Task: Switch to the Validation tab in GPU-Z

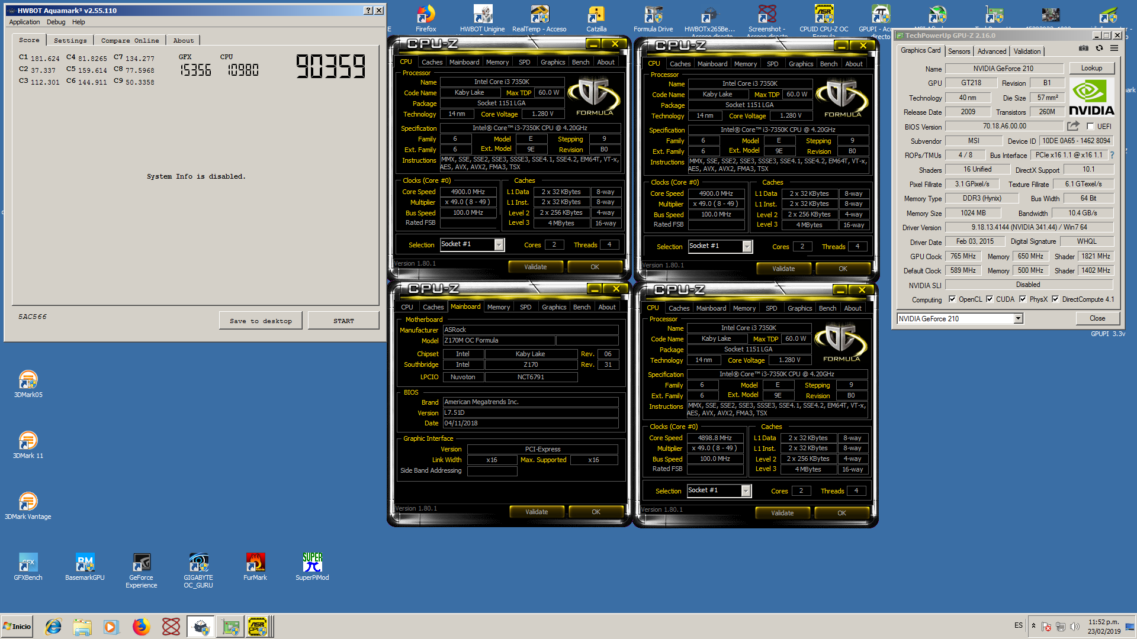Action: 1027,51
